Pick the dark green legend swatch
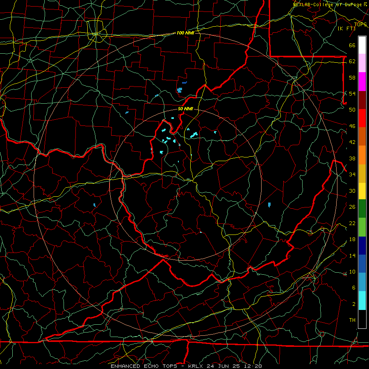369x369 pixels. (x=362, y=209)
